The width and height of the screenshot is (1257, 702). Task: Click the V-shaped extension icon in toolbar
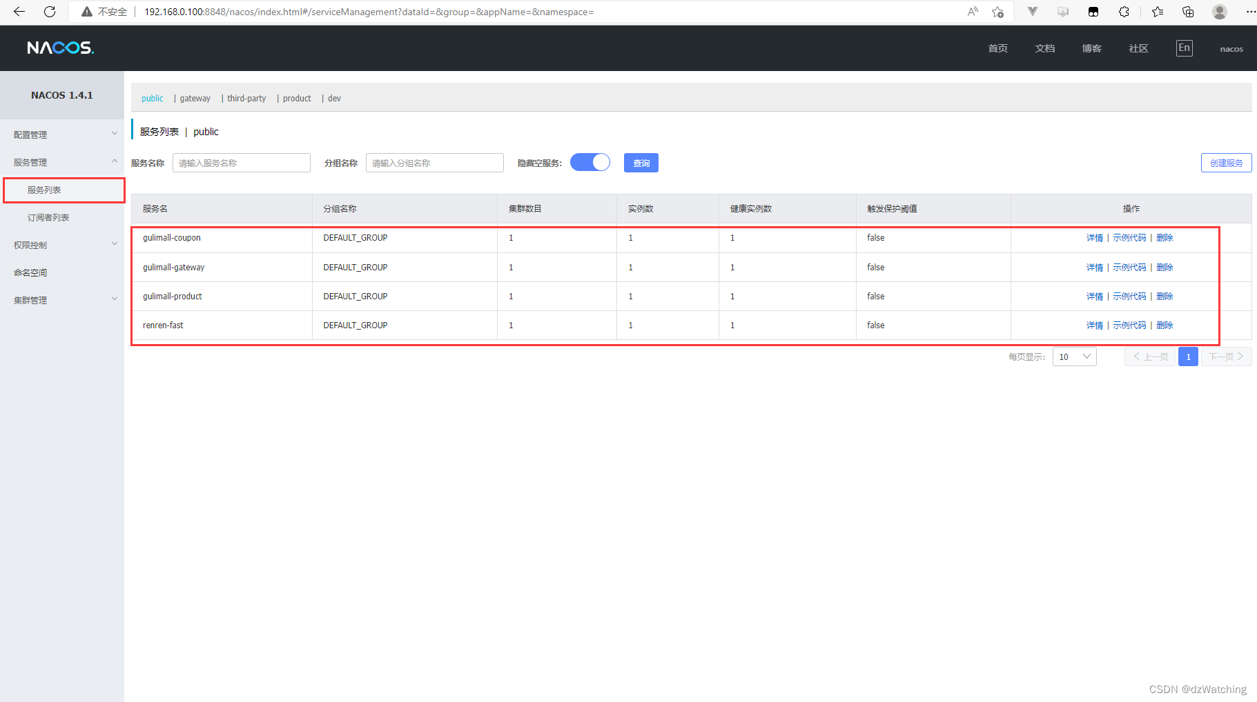click(1033, 12)
